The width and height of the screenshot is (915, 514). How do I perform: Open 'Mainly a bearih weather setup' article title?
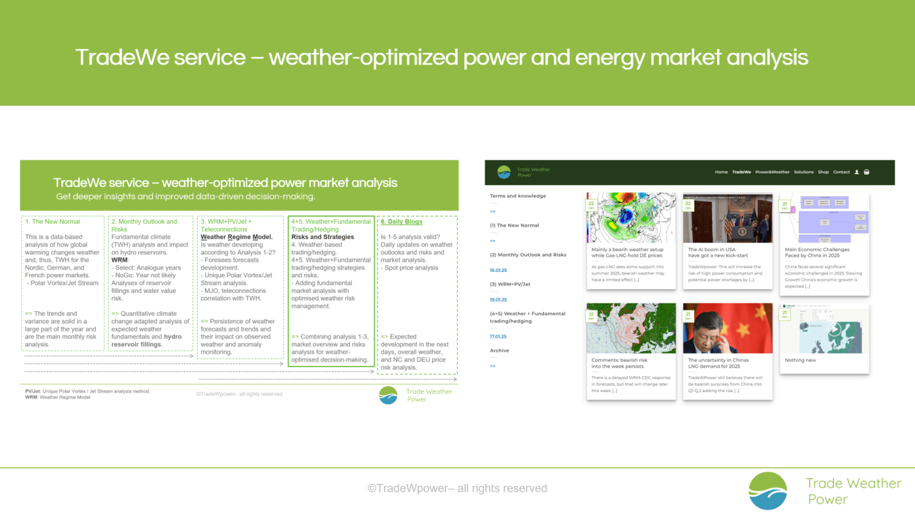627,252
